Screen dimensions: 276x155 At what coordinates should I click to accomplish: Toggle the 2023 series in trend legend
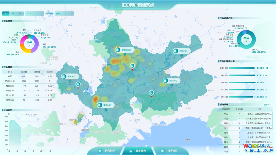tap(24, 114)
